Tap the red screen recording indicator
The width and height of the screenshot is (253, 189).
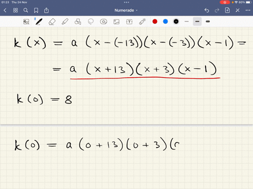click(x=225, y=2)
